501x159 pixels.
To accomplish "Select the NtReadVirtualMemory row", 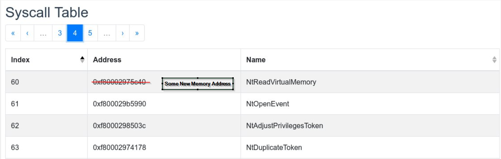I will pos(253,82).
